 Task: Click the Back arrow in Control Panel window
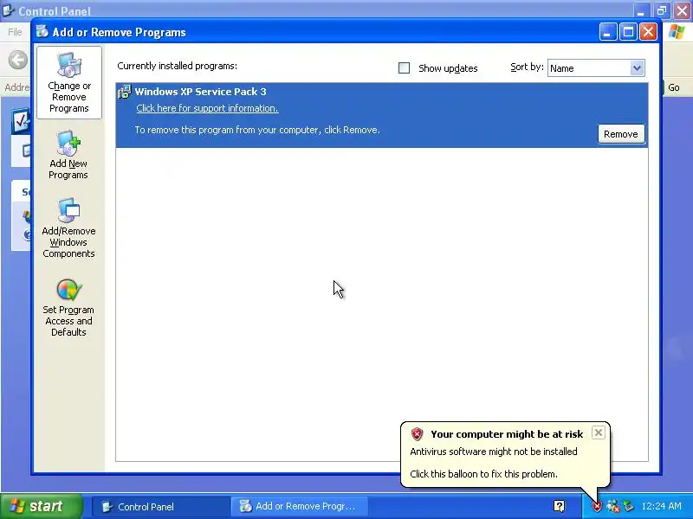[18, 60]
